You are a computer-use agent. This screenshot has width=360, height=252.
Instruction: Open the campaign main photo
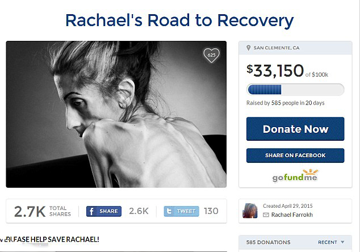116,114
